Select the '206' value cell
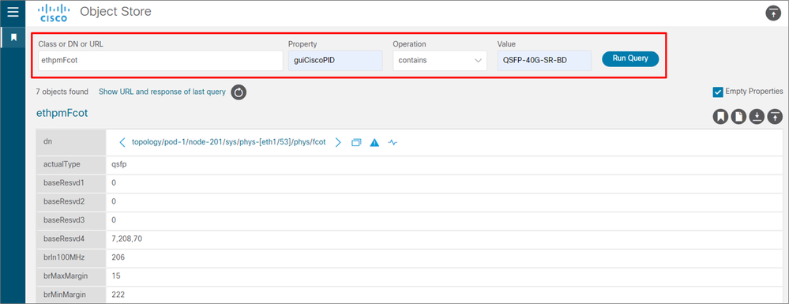 pos(118,257)
